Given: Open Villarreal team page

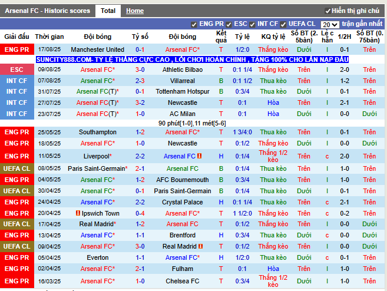Looking at the screenshot, I should (183, 81).
